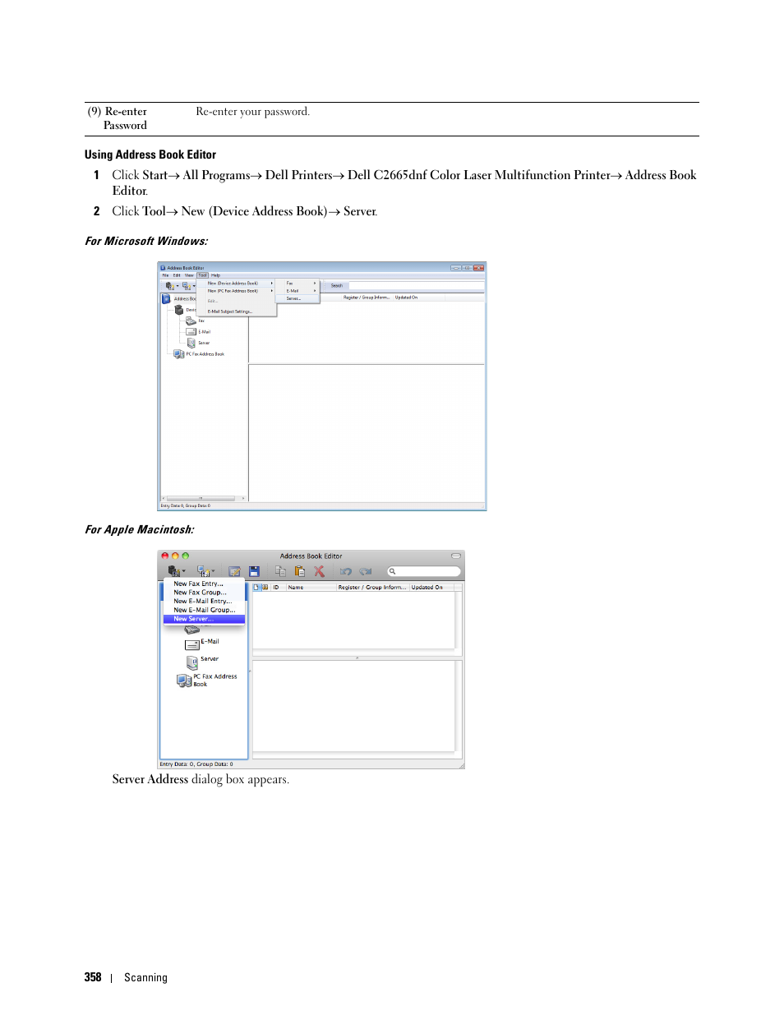Choose New Fax Group... in Mac dropdown
Viewport: 784px width, 1015px height.
coord(200,593)
